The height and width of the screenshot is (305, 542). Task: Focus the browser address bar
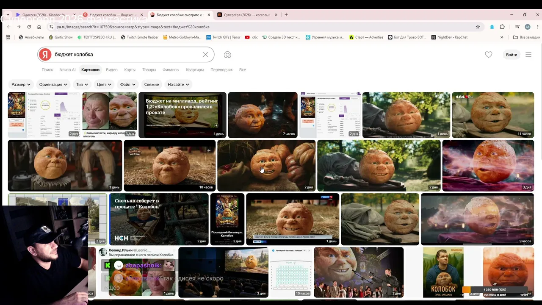[x=263, y=27]
